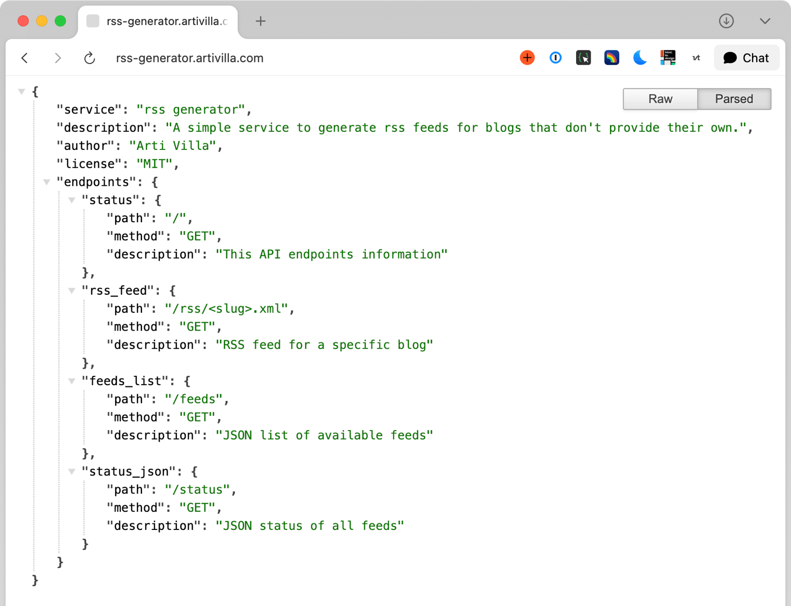This screenshot has width=791, height=606.
Task: Open the Chat panel
Action: 746,58
